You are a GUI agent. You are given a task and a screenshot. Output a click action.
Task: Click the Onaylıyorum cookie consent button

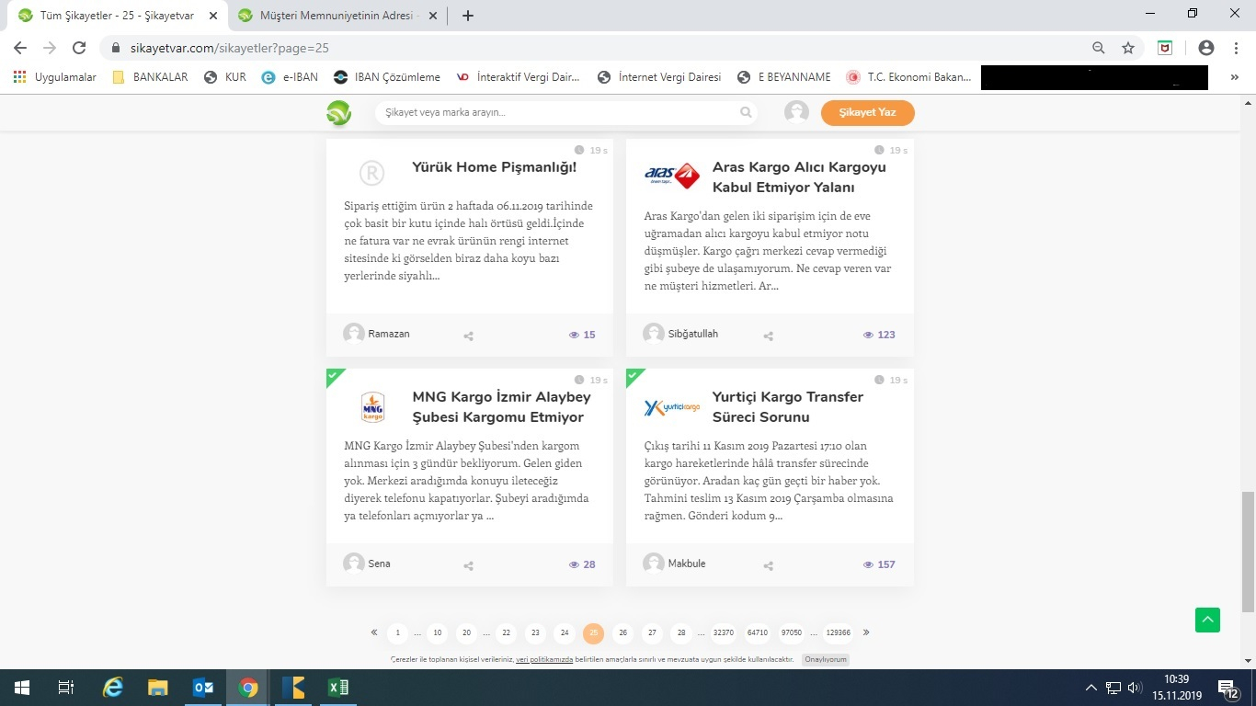point(826,660)
